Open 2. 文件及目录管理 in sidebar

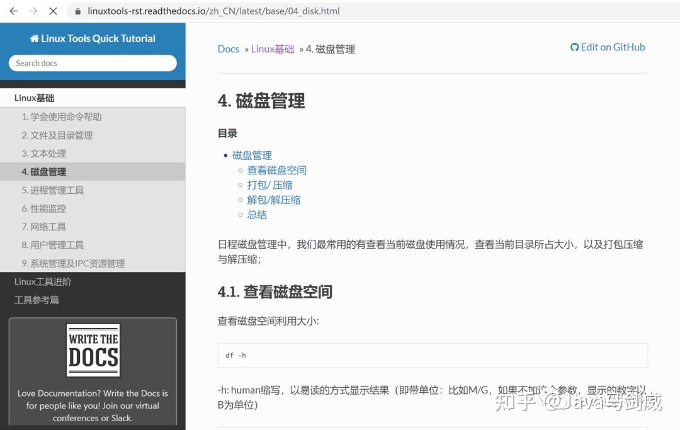pos(93,135)
